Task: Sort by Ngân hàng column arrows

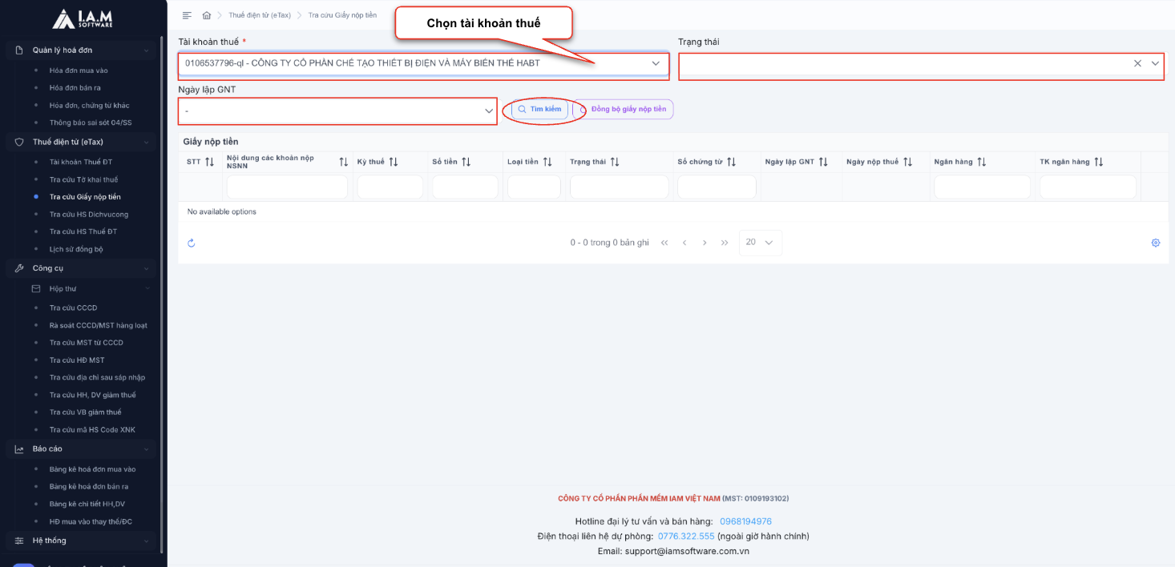Action: (x=981, y=162)
